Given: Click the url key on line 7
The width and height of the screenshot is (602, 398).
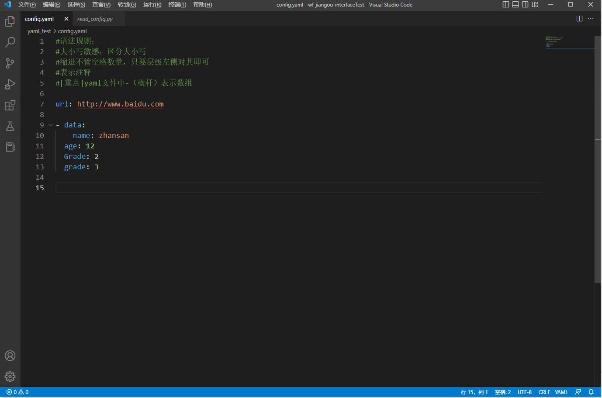Looking at the screenshot, I should click(x=62, y=104).
